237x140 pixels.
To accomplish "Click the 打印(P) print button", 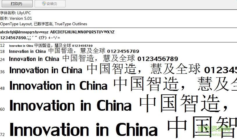I will (x=17, y=3).
